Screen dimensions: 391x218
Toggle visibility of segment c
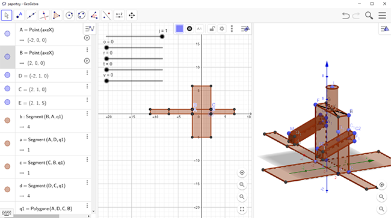pos(7,166)
